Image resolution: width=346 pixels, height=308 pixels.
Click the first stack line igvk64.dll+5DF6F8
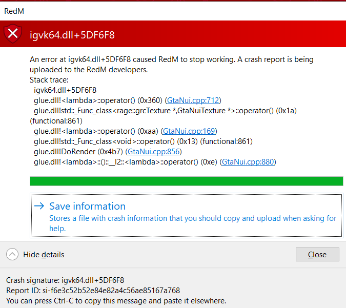click(x=65, y=90)
